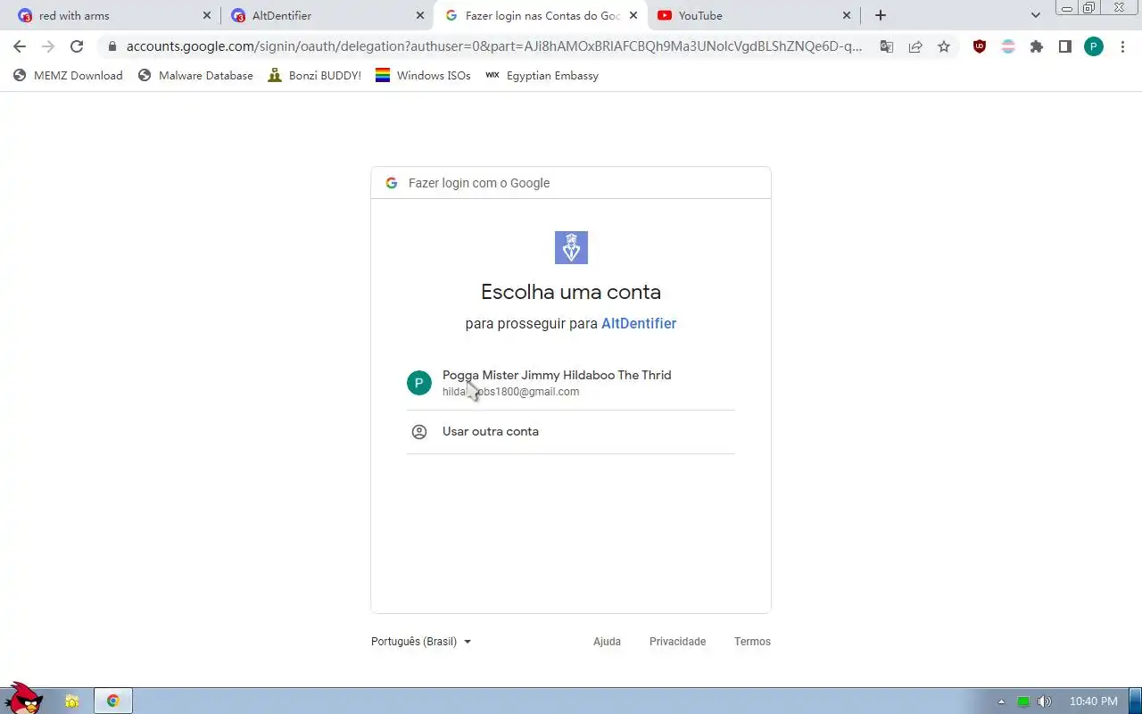Open a new tab with the plus button

[881, 15]
